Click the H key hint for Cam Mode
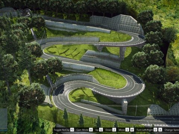 pos(91,130)
